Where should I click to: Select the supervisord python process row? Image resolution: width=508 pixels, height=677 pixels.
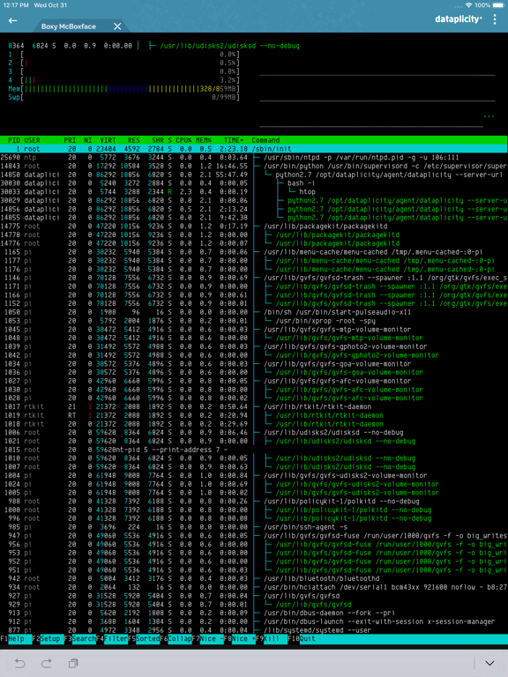254,167
